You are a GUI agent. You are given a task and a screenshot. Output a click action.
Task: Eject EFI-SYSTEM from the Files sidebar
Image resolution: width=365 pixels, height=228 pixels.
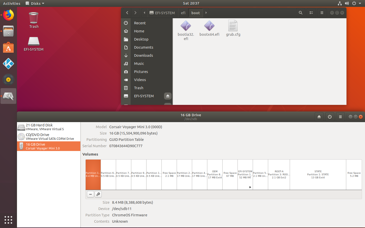(x=168, y=96)
